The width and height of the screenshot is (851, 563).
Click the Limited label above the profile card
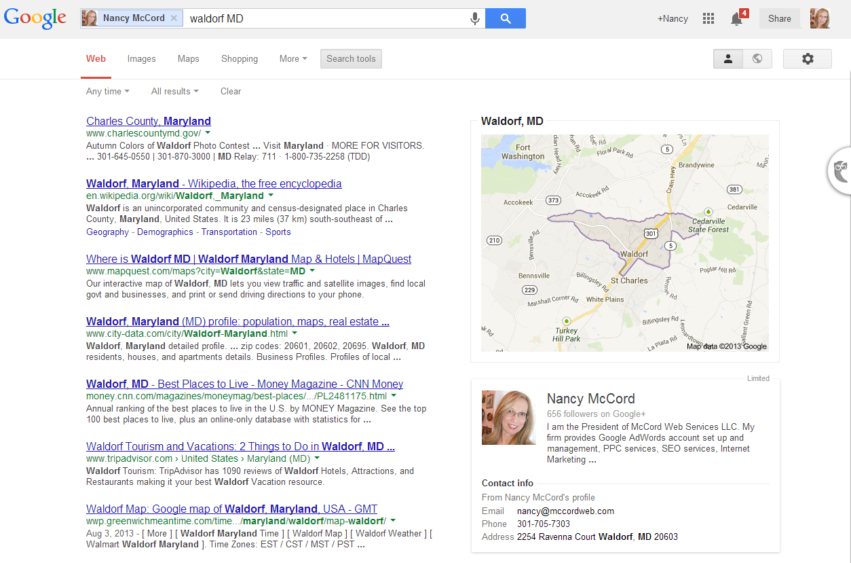click(758, 378)
